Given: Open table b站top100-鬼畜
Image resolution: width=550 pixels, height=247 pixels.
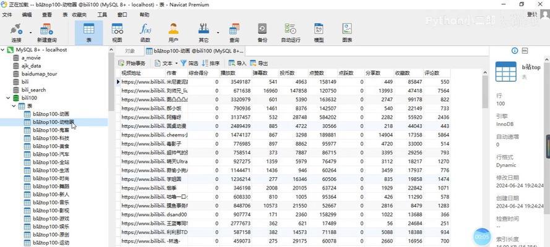Looking at the screenshot, I should (x=51, y=130).
